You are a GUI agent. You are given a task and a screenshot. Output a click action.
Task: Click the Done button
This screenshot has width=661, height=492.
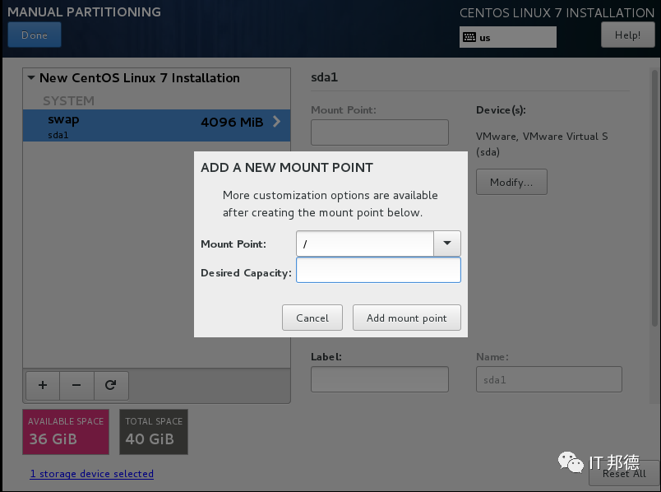coord(35,35)
